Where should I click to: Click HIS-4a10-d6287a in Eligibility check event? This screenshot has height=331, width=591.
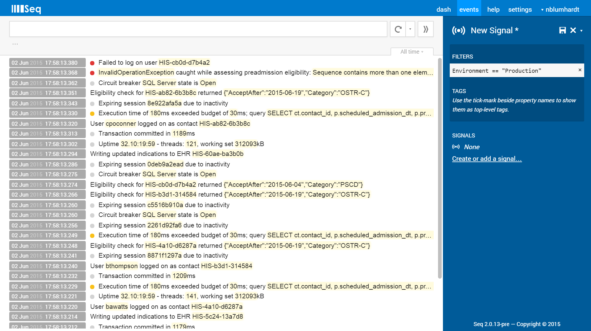pyautogui.click(x=171, y=246)
